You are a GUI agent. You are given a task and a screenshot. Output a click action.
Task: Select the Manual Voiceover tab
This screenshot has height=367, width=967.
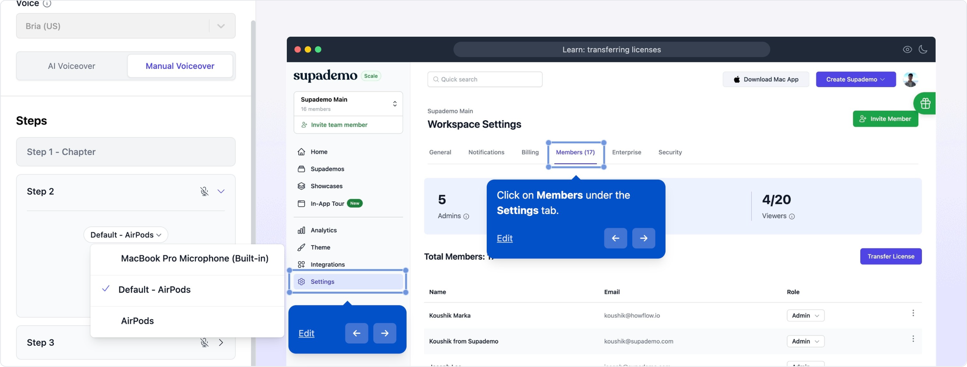[x=180, y=66]
